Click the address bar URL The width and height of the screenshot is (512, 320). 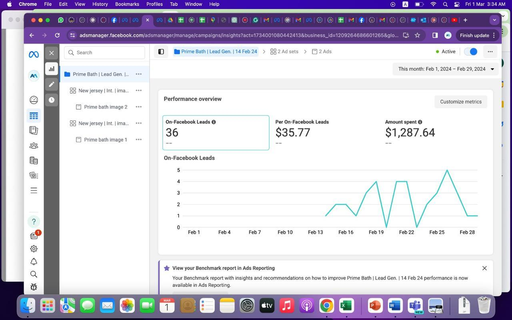239,35
